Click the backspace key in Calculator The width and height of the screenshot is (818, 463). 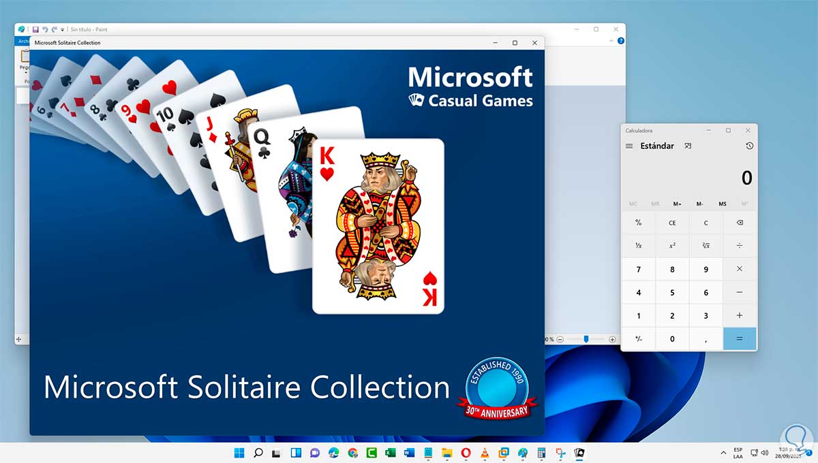[x=740, y=223]
